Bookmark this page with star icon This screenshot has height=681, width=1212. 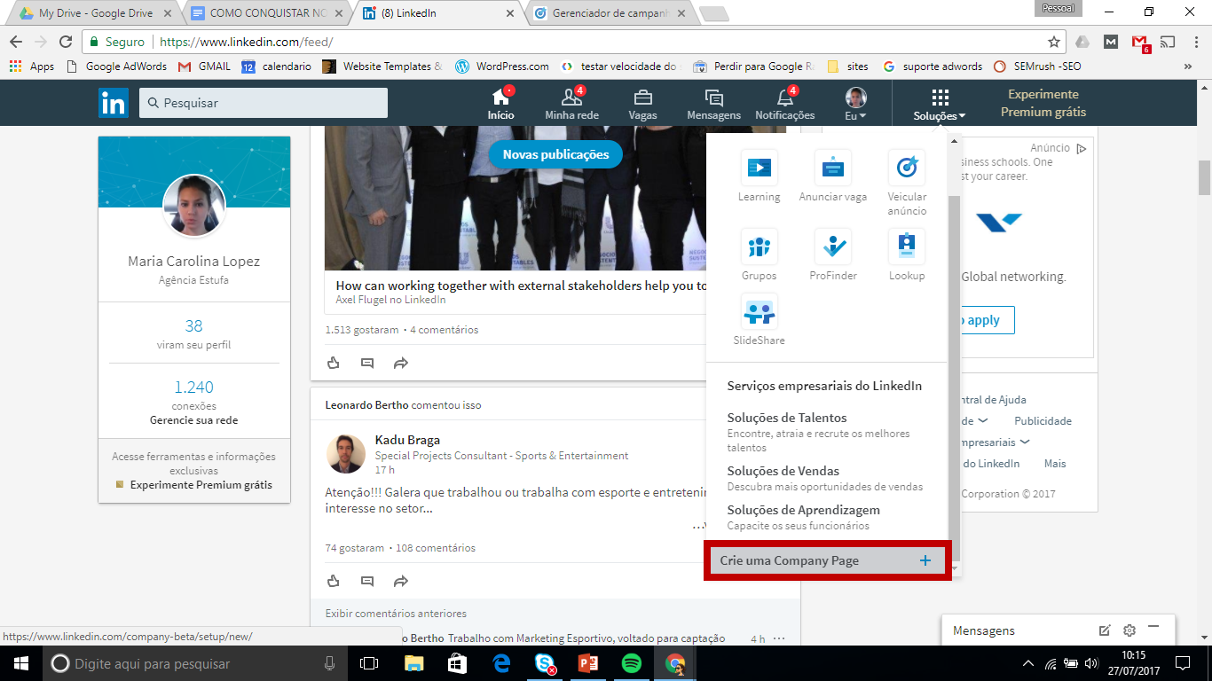(1054, 42)
